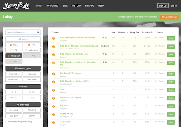Filter by EPL sport
This screenshot has height=127, width=181.
click(x=14, y=50)
